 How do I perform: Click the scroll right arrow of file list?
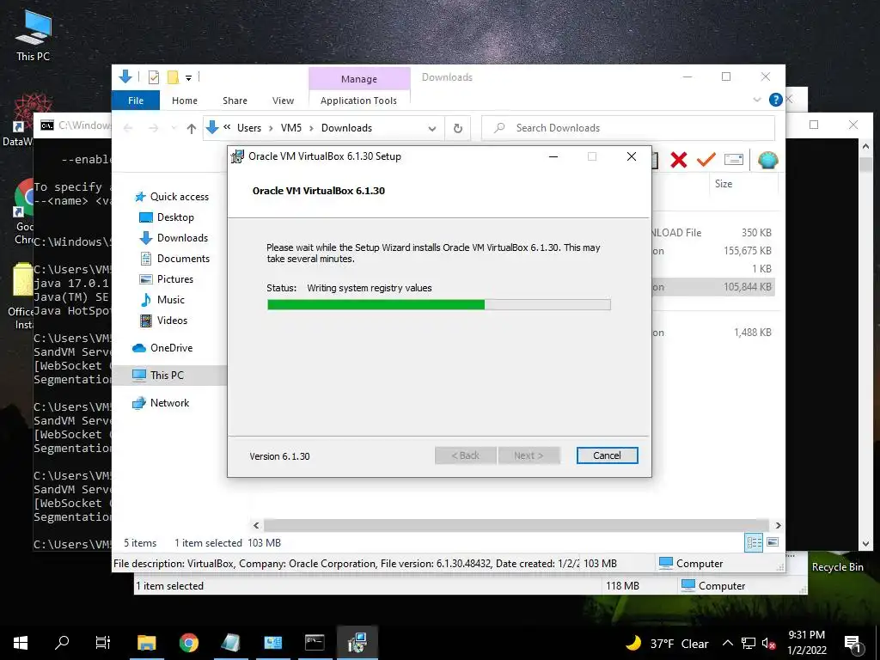[x=778, y=525]
